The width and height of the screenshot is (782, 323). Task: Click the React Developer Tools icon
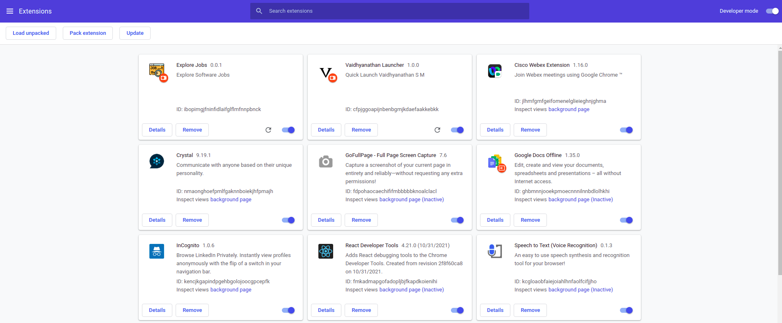pyautogui.click(x=326, y=251)
